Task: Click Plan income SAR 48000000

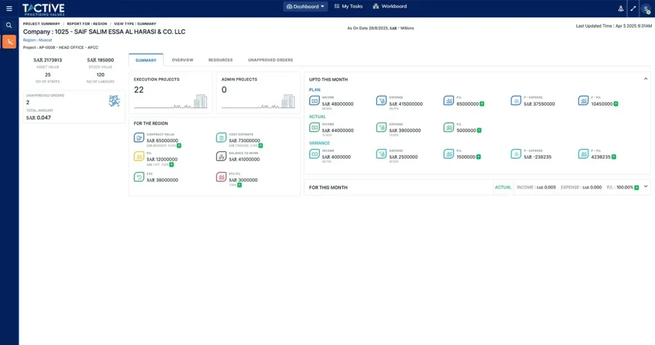Action: click(338, 104)
